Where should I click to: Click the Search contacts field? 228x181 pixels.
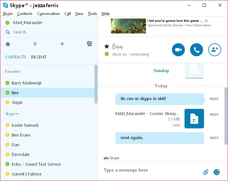coord(49,32)
